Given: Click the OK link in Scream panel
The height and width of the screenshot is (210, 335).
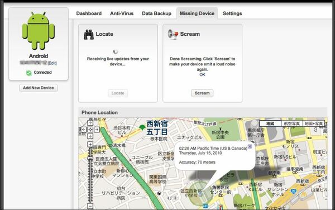Looking at the screenshot, I should click(202, 74).
